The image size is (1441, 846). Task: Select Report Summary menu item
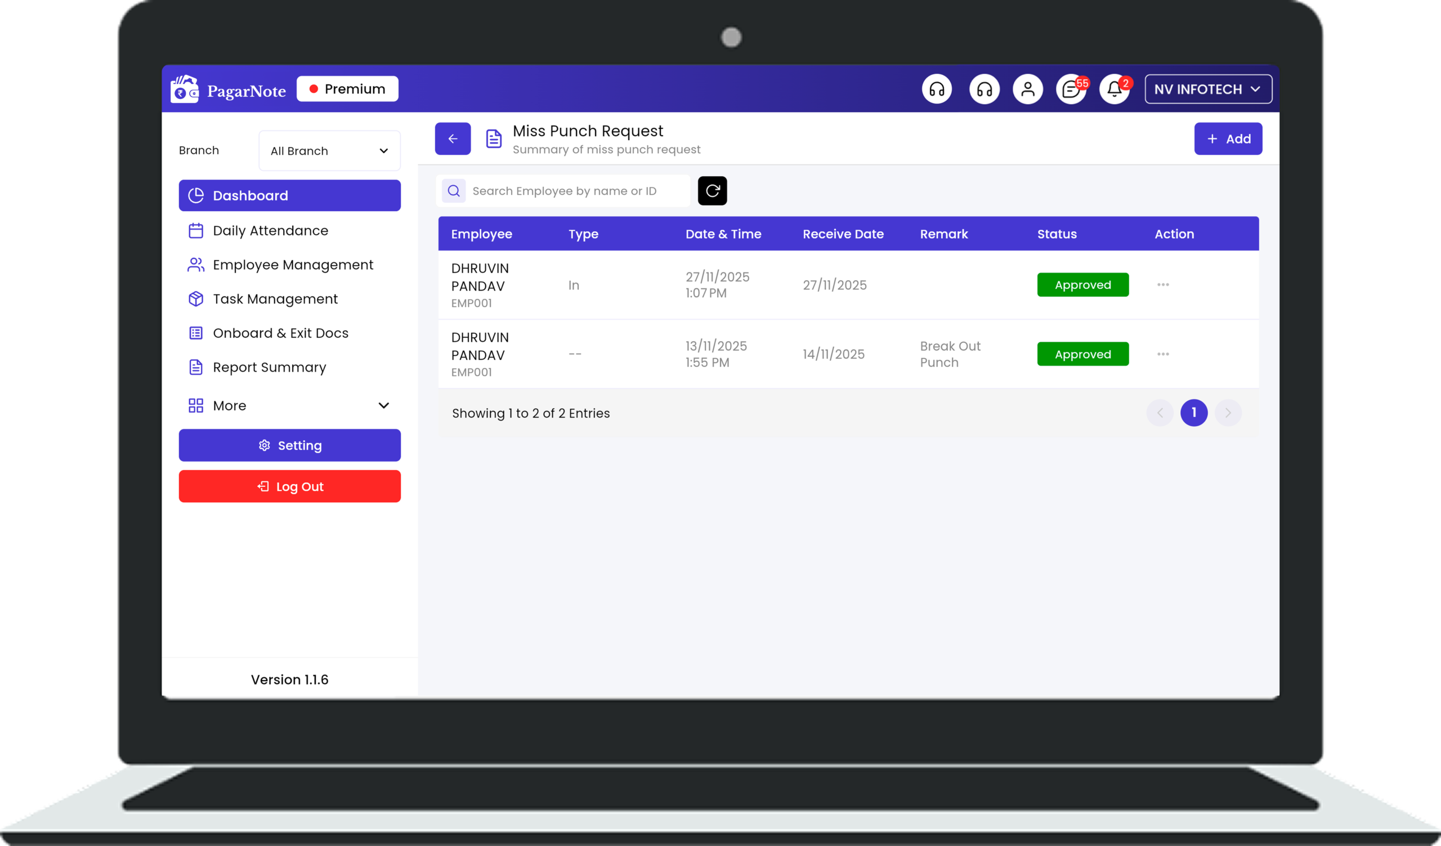point(268,367)
